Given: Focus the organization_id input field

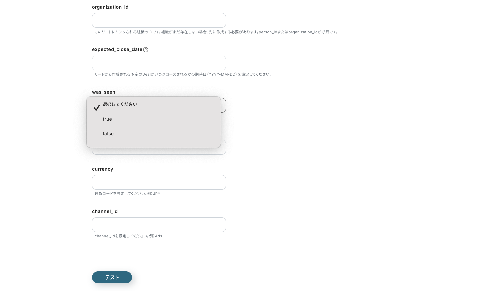Looking at the screenshot, I should (x=159, y=20).
